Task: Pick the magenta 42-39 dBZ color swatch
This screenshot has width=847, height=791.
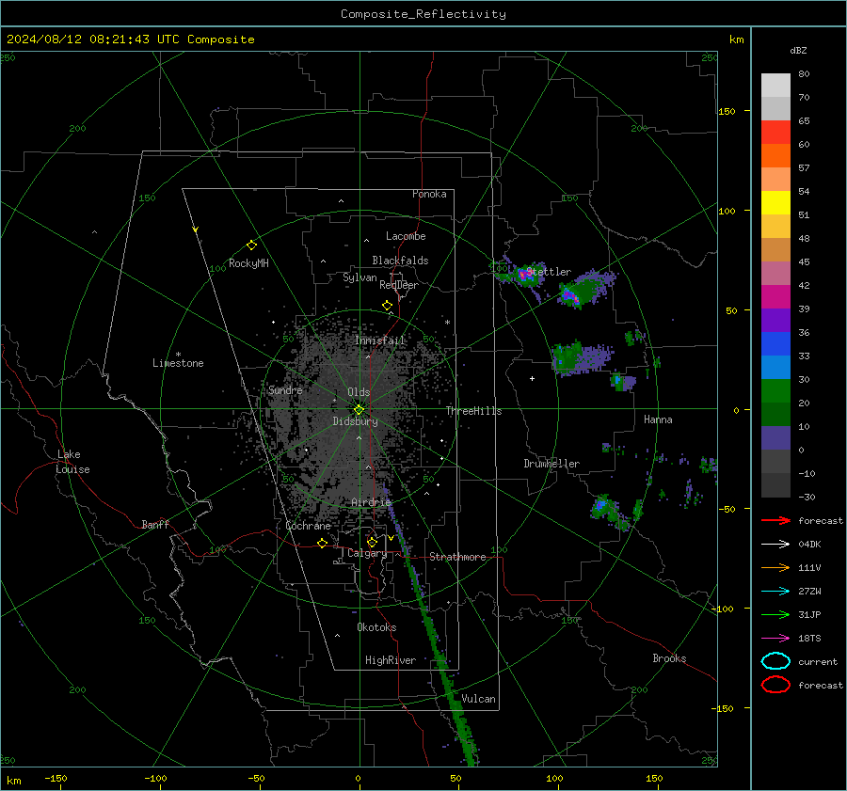Action: [x=775, y=297]
